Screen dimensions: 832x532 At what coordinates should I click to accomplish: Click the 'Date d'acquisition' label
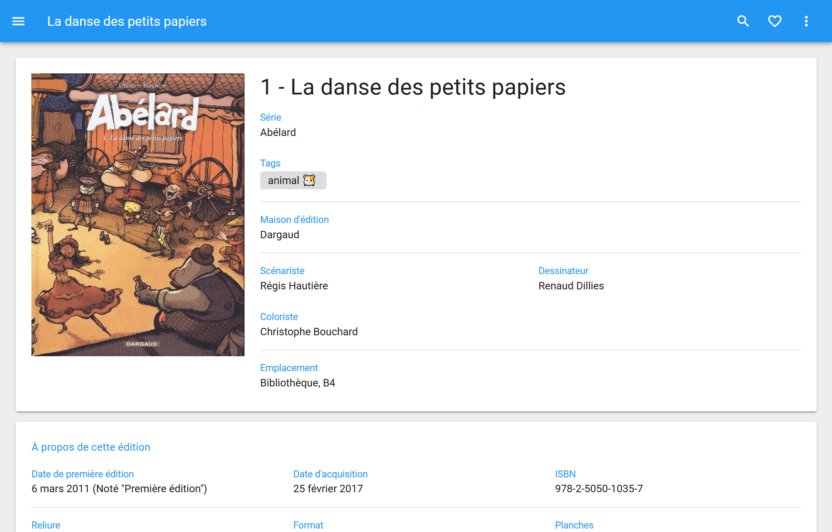coord(330,474)
